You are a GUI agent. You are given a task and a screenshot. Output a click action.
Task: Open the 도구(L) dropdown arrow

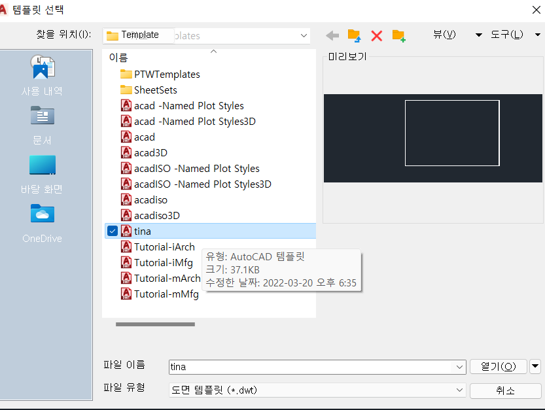(x=538, y=35)
